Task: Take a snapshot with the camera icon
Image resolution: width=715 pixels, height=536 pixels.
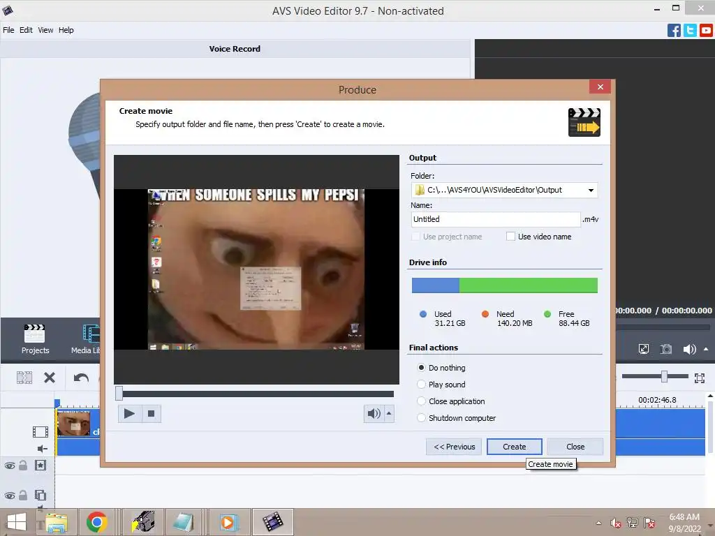Action: tap(666, 349)
